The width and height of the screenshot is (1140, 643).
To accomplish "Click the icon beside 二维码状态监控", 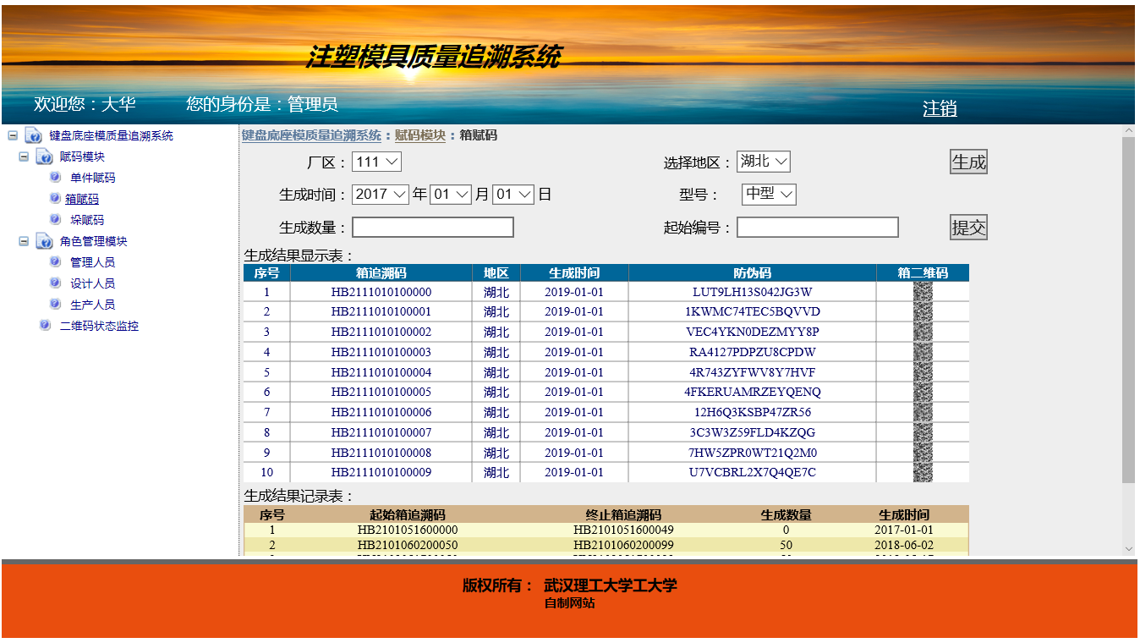I will [45, 326].
